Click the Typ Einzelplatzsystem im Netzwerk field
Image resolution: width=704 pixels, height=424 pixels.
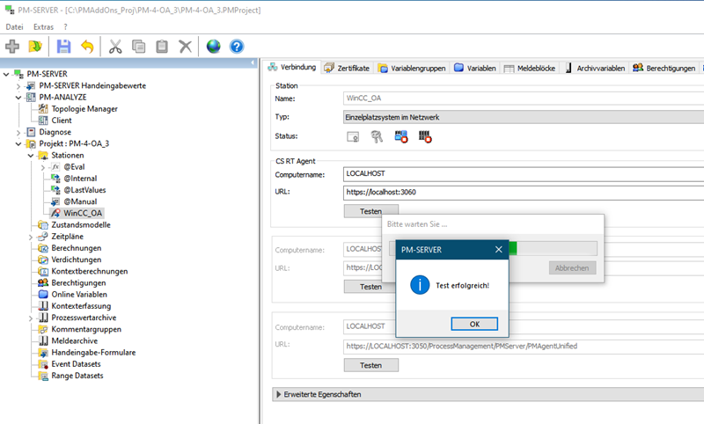tap(523, 117)
